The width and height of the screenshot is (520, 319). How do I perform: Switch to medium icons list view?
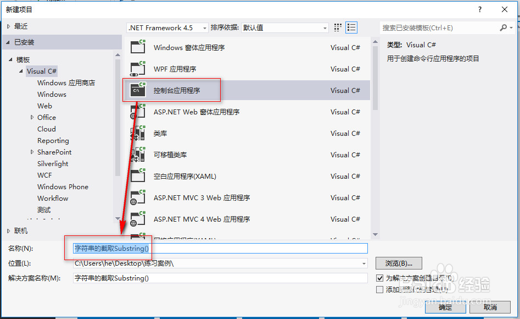click(x=351, y=28)
